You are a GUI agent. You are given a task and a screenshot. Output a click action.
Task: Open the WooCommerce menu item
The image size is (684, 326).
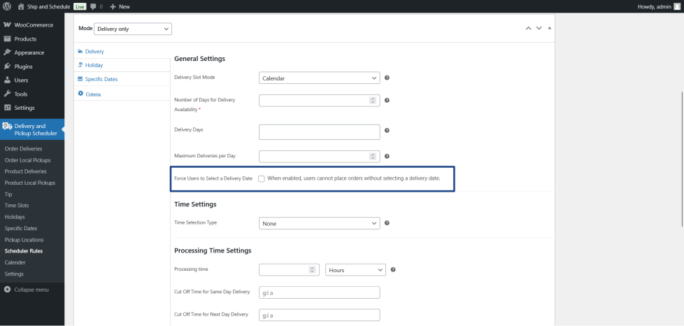coord(34,25)
